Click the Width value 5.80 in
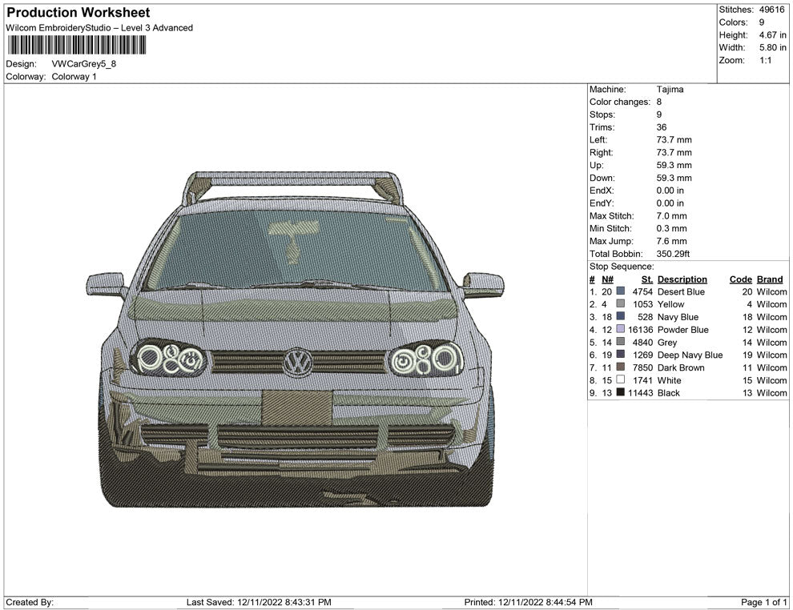This screenshot has height=610, width=793. pos(772,47)
